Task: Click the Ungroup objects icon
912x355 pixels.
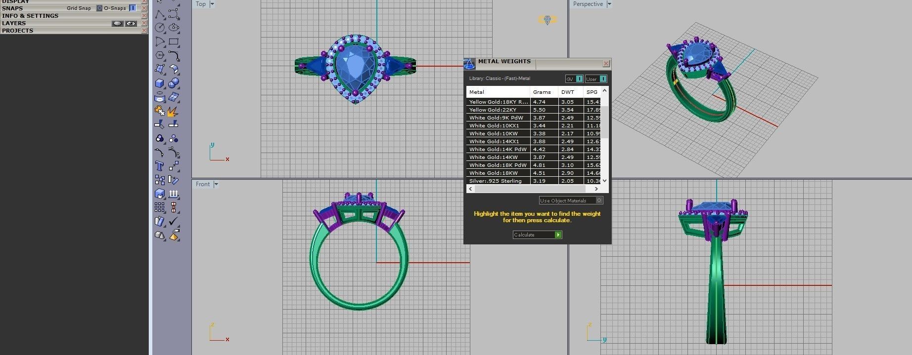Action: click(174, 139)
